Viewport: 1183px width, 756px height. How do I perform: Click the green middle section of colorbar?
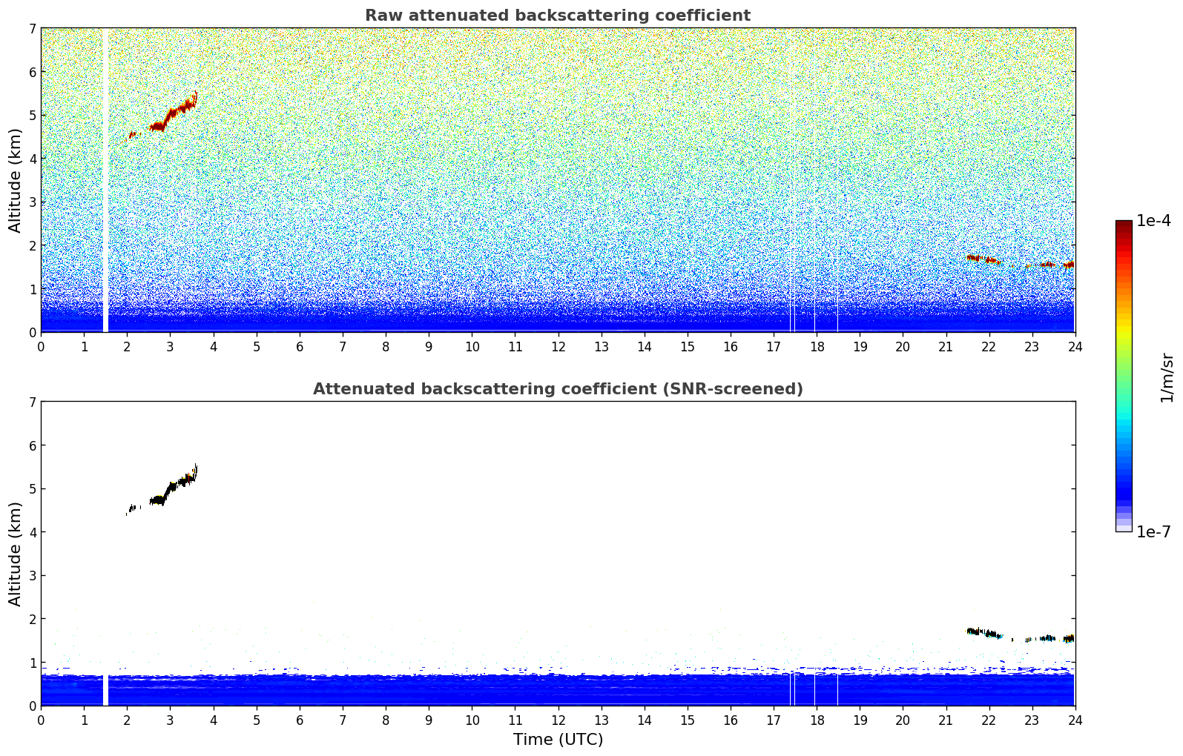[x=1123, y=363]
